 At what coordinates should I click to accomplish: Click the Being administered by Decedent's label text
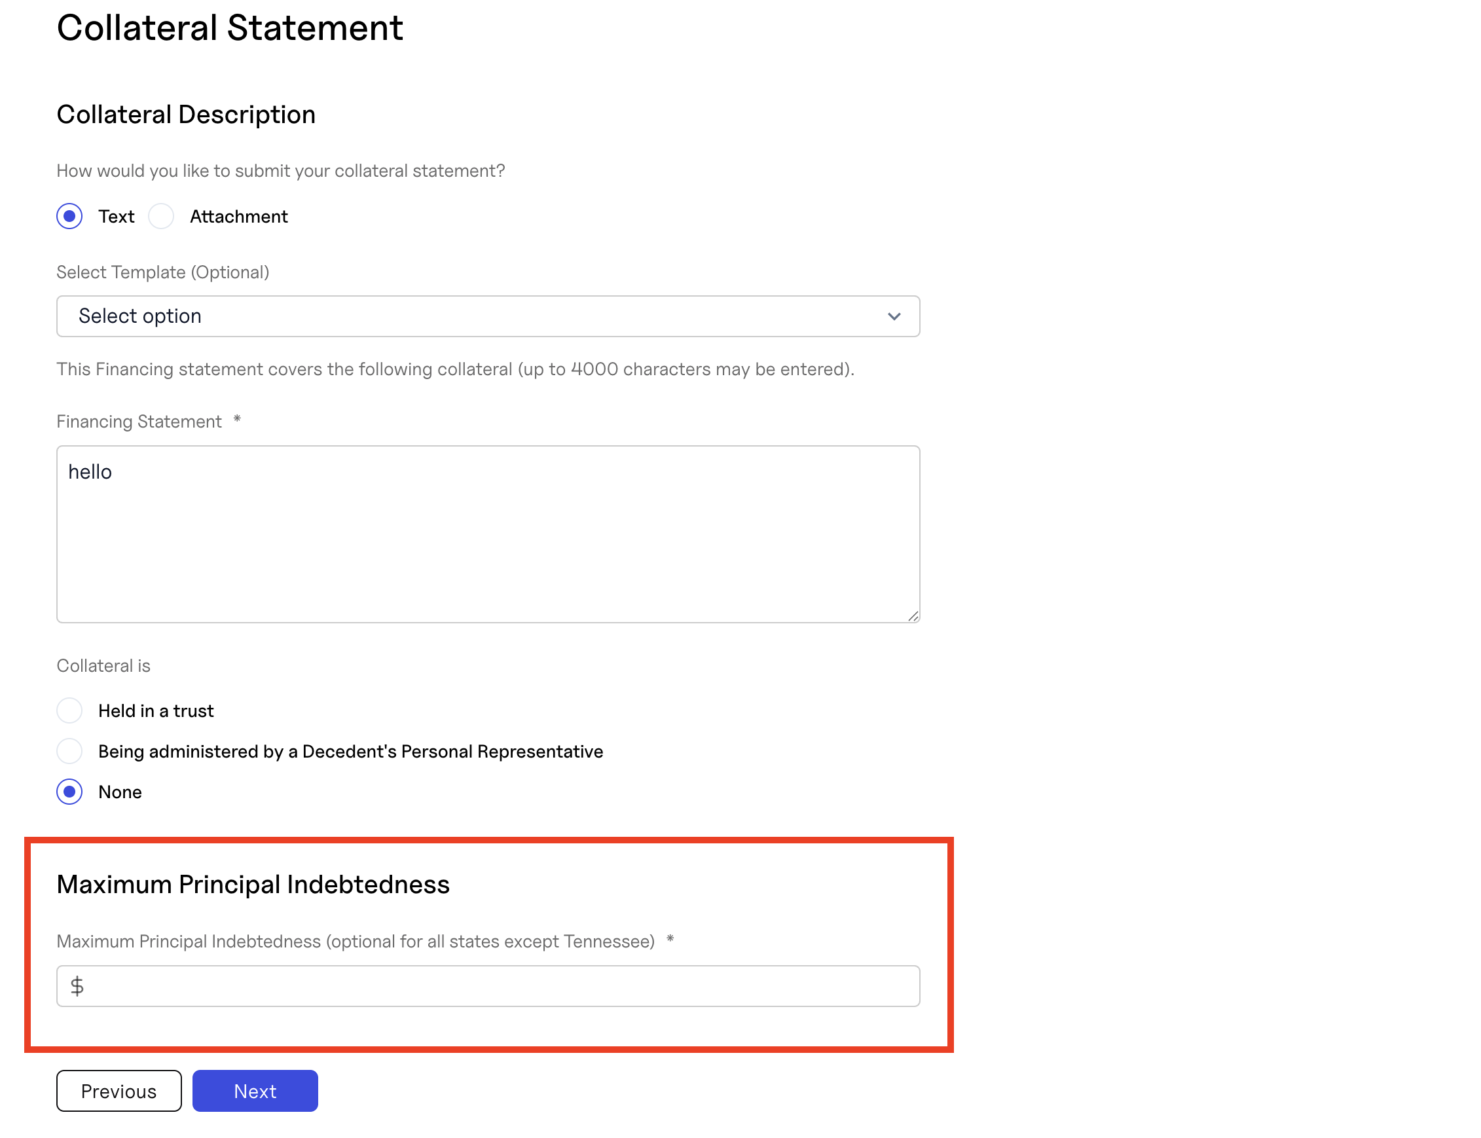[350, 752]
